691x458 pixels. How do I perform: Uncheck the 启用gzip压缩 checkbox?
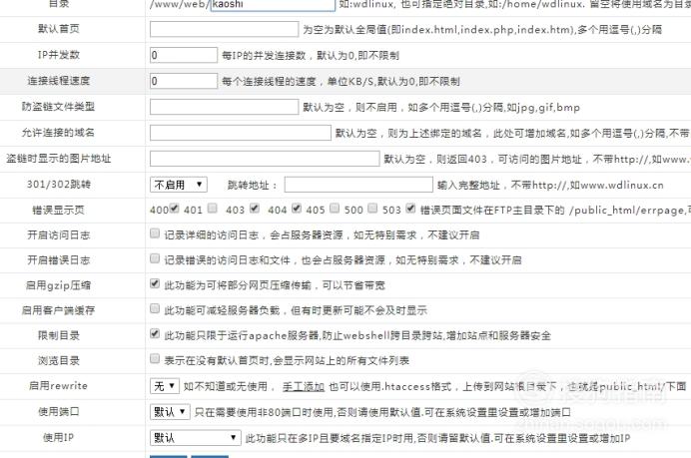click(x=155, y=283)
